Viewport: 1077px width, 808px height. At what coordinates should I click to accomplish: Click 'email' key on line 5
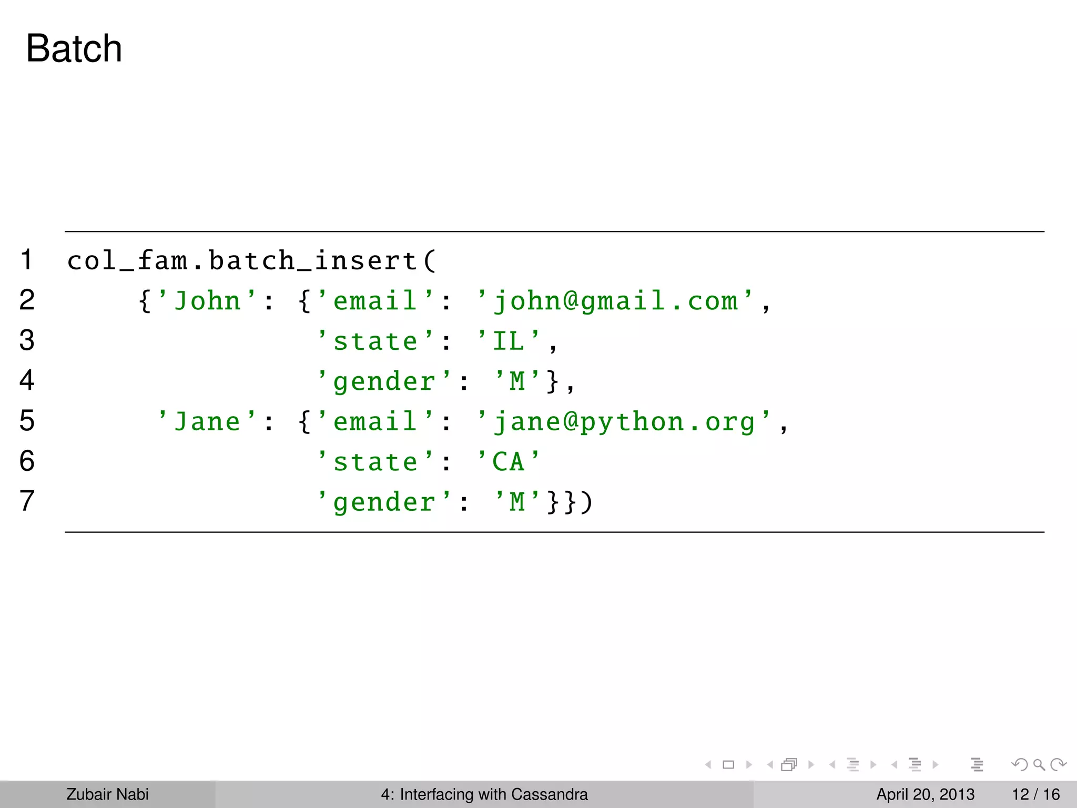coord(376,421)
